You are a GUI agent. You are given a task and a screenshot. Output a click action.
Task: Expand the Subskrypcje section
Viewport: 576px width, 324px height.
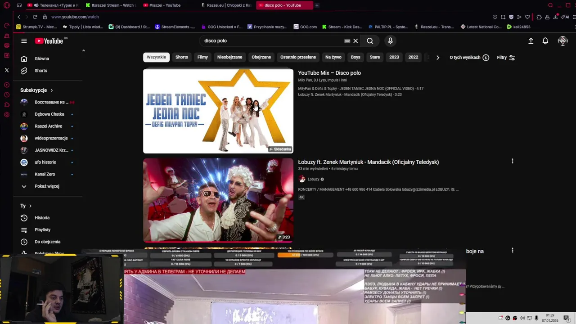click(x=36, y=90)
